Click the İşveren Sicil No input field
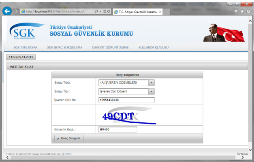 [x=126, y=100]
